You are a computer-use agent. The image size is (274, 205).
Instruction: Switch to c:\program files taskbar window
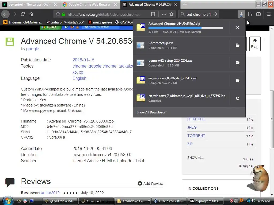205,201
